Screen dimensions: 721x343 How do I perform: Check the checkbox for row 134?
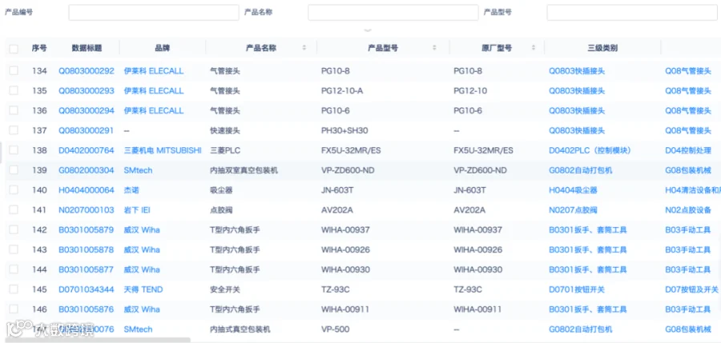[x=14, y=70]
